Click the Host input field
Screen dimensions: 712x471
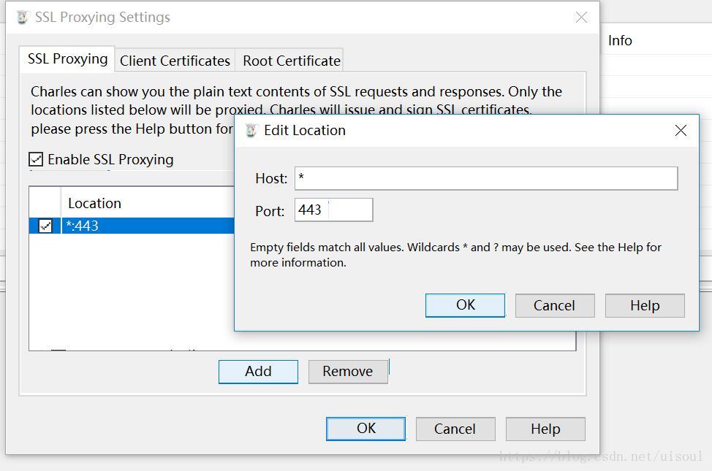coord(486,178)
